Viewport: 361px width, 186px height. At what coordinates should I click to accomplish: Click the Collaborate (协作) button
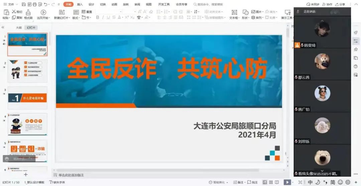[328, 4]
